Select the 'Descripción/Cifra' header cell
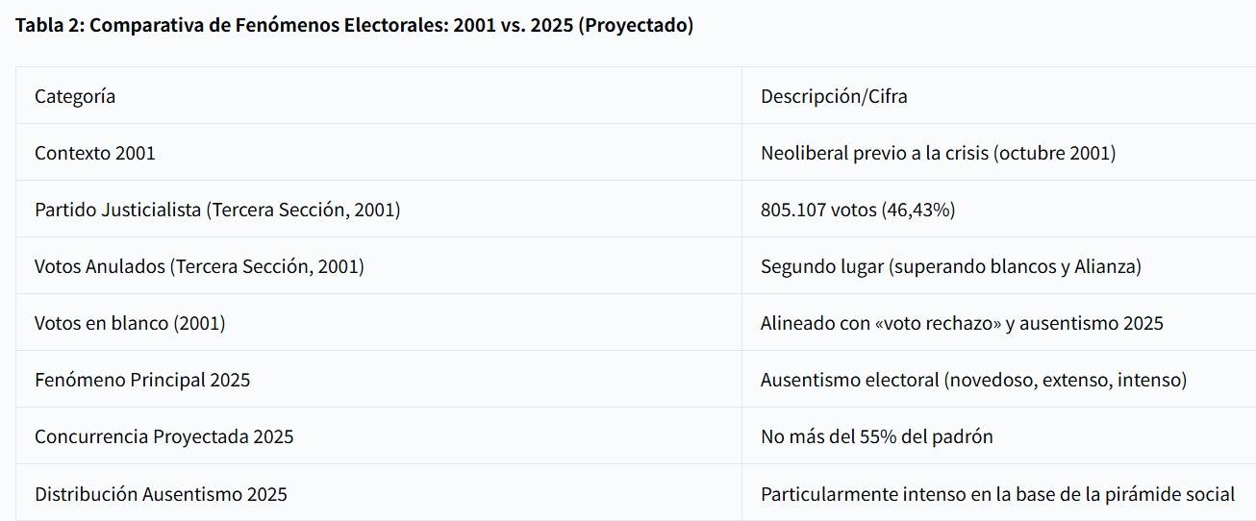The height and width of the screenshot is (521, 1256). pos(998,96)
